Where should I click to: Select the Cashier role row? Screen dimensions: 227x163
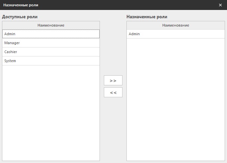(51, 52)
